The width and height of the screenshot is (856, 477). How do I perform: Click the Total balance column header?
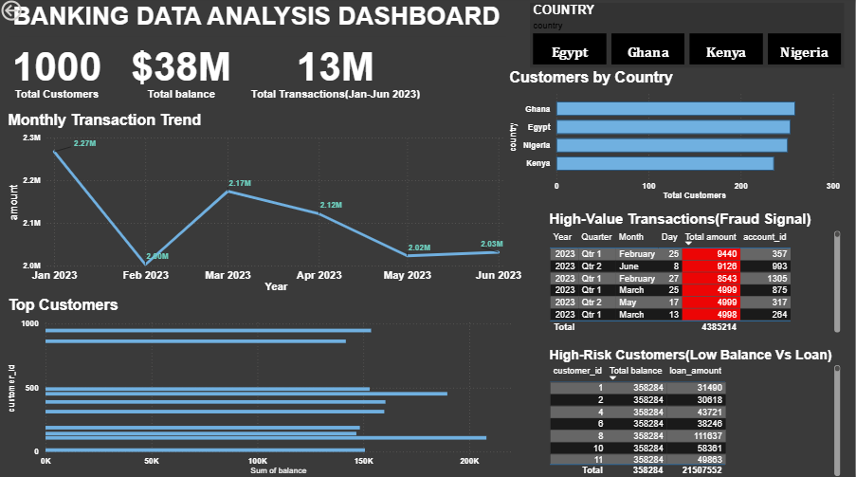[x=635, y=371]
